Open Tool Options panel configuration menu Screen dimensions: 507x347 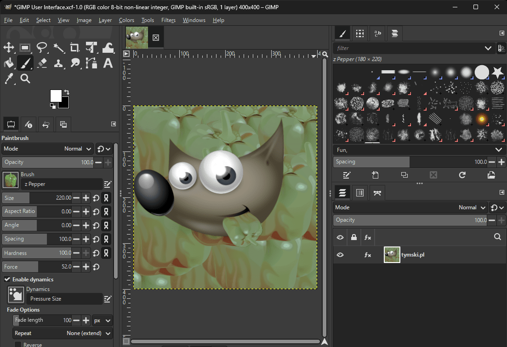pos(114,124)
